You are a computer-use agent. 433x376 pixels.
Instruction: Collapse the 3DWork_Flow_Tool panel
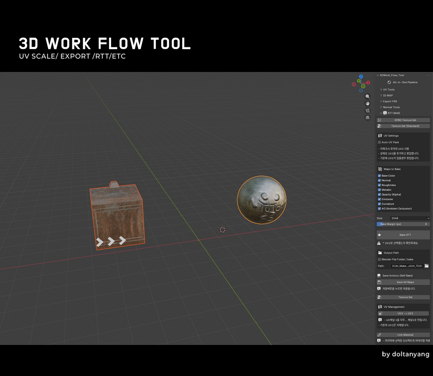[378, 75]
